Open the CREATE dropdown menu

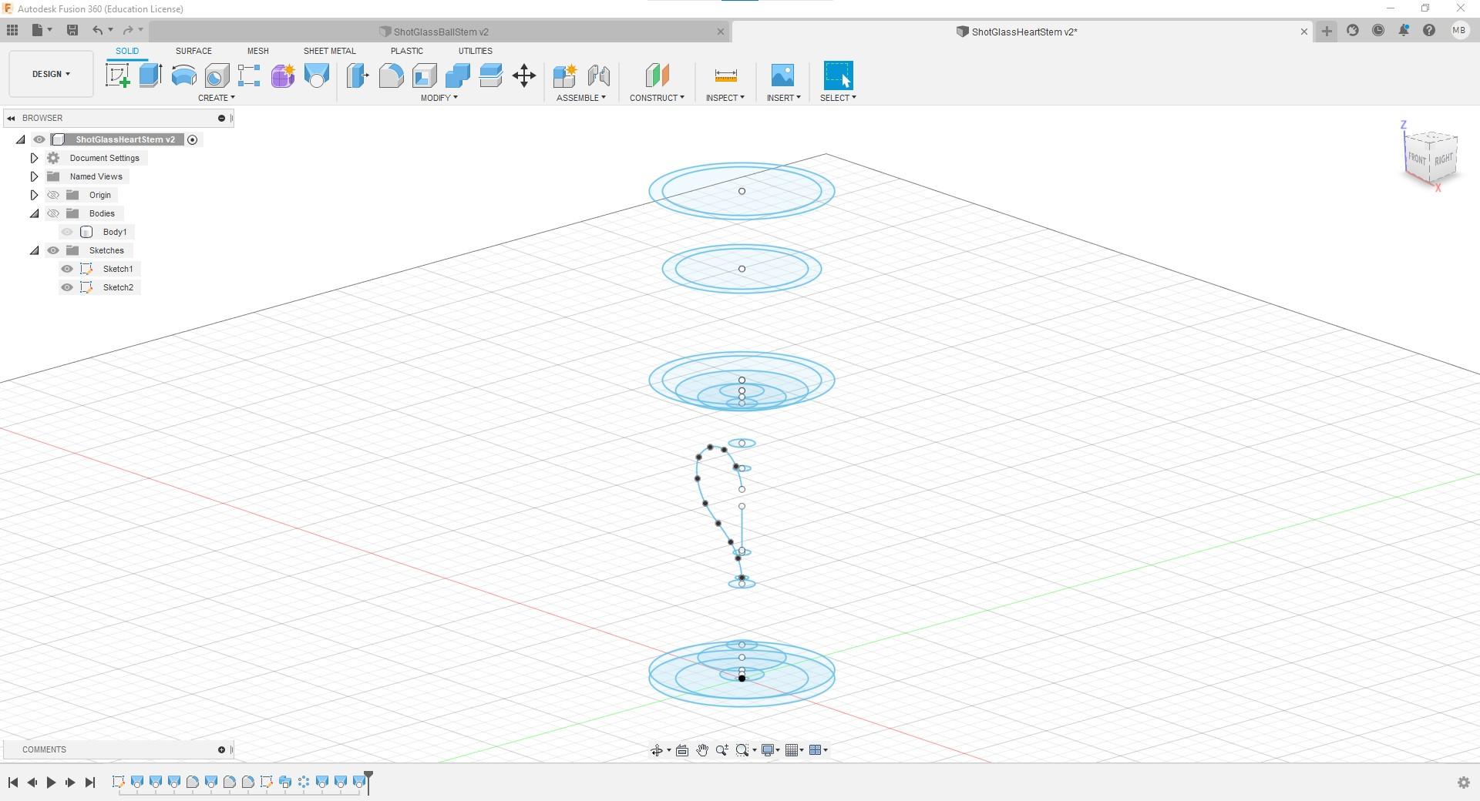217,98
